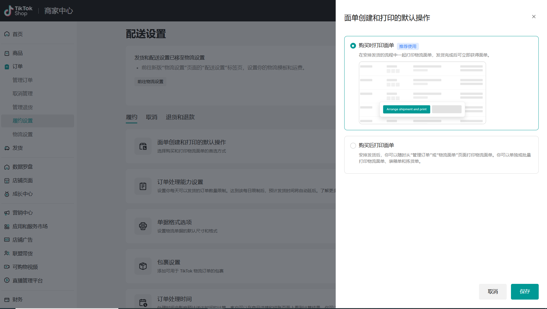
Task: Click the TikTok Shop logo
Action: point(18,11)
